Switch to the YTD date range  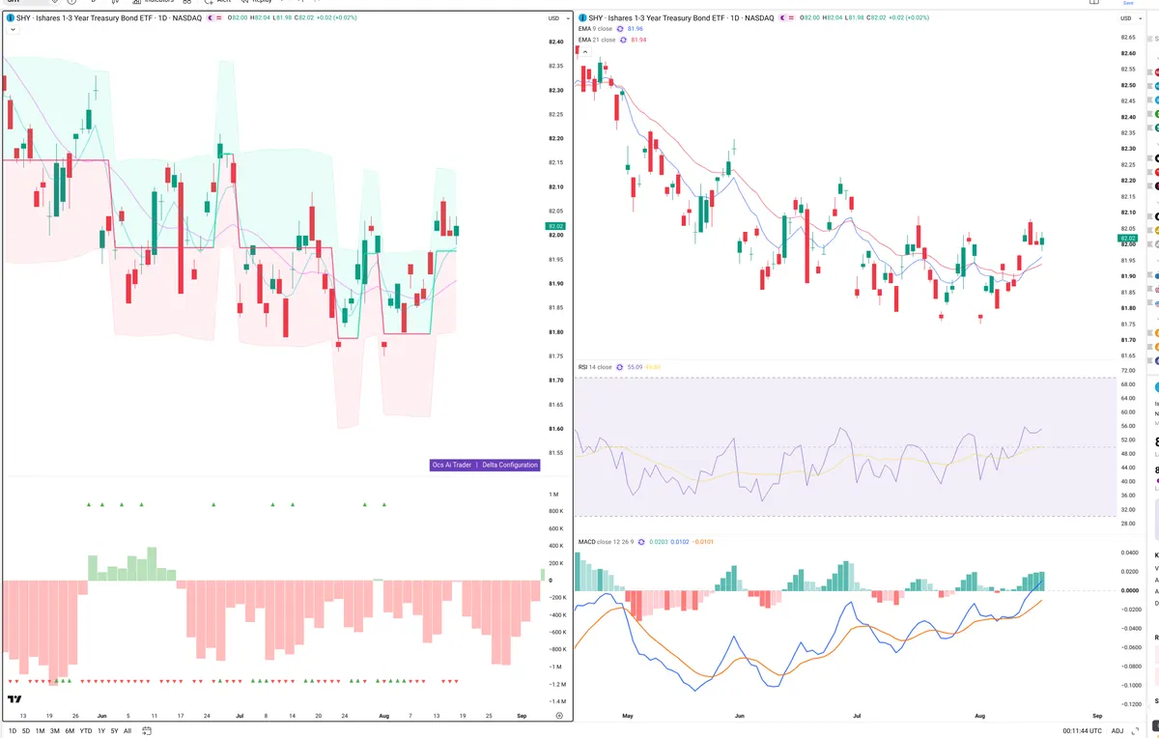point(86,731)
